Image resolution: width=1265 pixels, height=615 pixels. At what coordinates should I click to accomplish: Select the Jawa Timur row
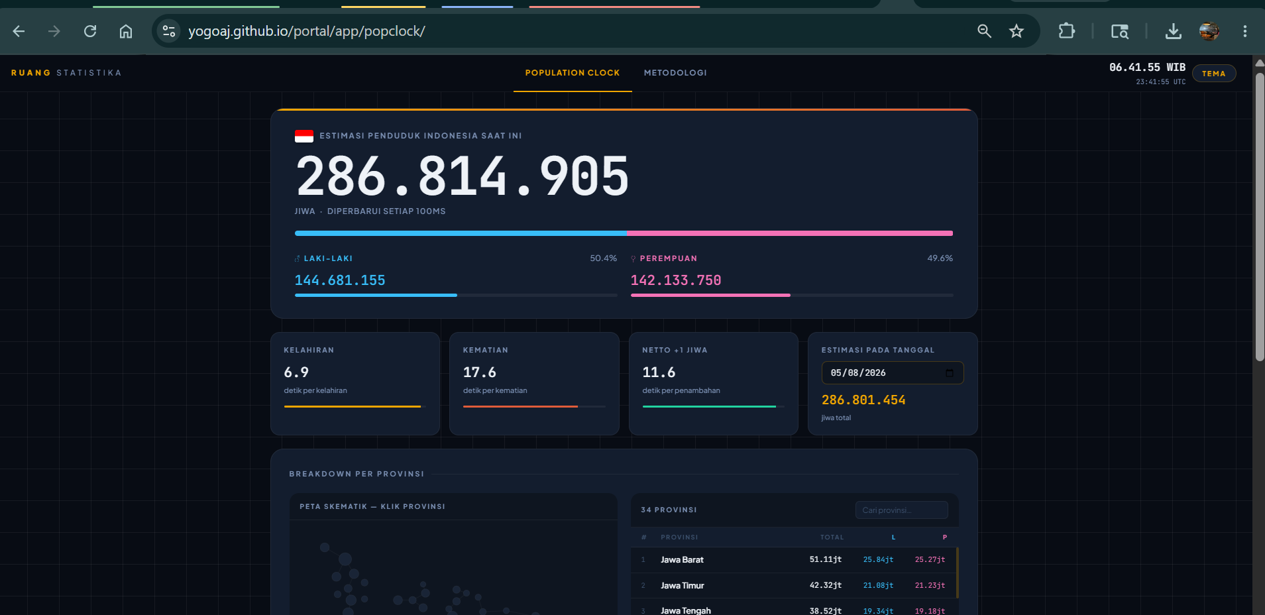[793, 586]
